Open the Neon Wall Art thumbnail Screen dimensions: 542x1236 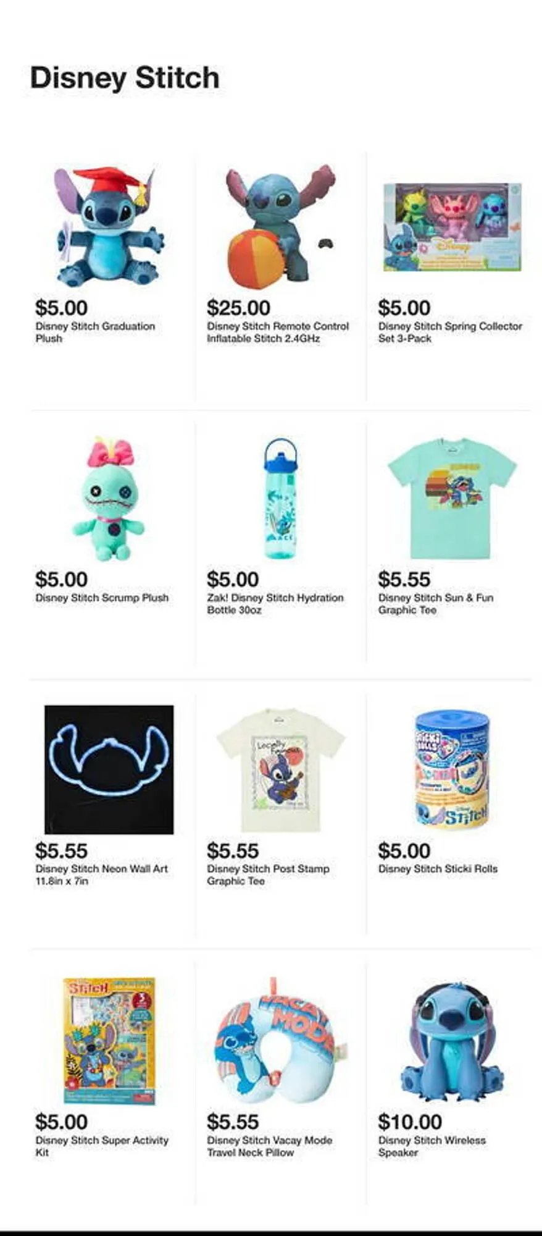pos(109,769)
